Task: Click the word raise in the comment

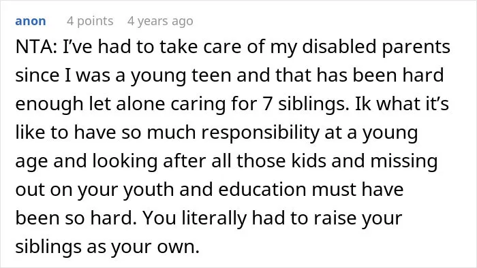Action: [x=335, y=218]
